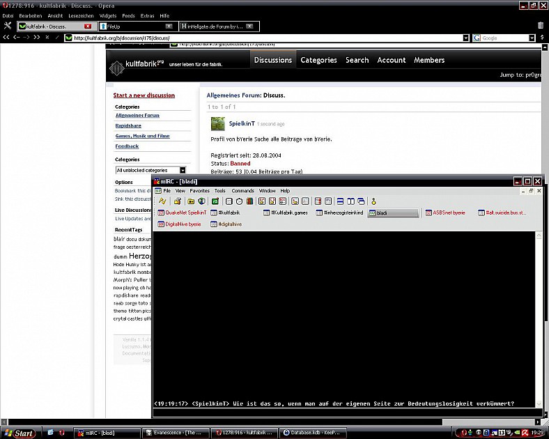Open the mIRC Tools menu
The image size is (549, 439).
(220, 191)
